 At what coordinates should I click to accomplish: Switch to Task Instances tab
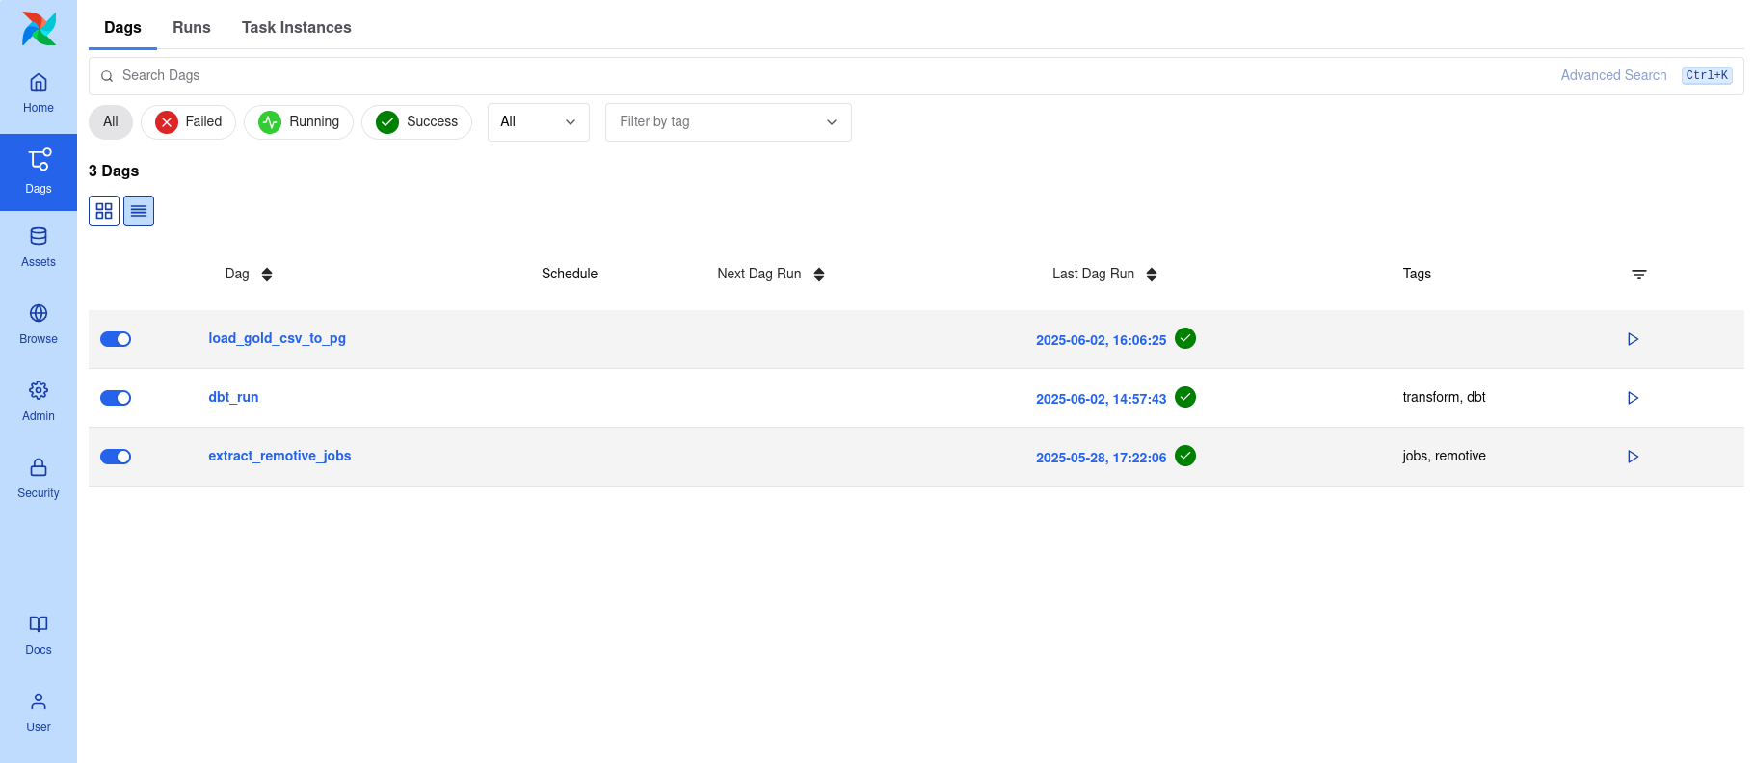(x=297, y=27)
